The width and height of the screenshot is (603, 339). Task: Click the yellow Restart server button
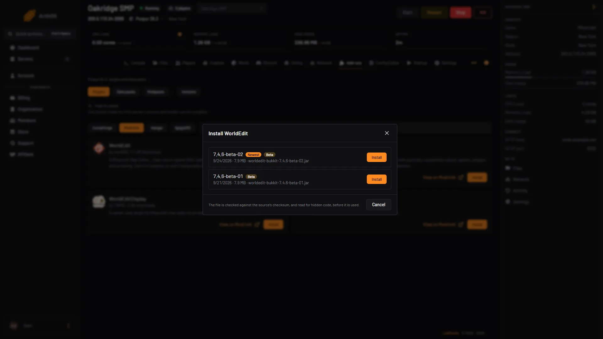pyautogui.click(x=434, y=13)
